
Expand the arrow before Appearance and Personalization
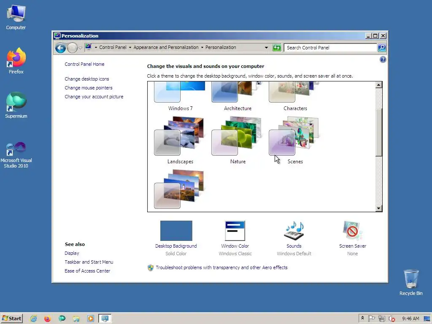coord(130,47)
